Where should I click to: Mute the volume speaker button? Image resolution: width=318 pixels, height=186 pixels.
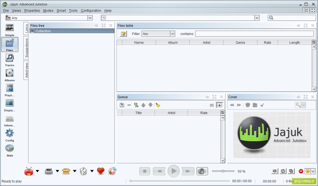click(x=202, y=171)
